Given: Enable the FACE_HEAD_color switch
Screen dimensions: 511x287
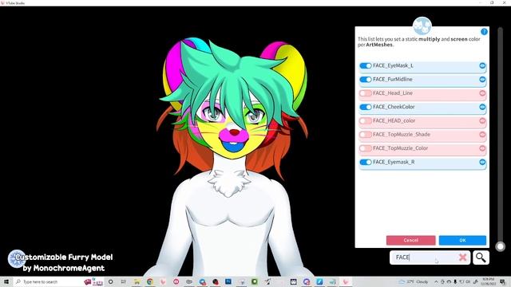Looking at the screenshot, I should point(366,120).
